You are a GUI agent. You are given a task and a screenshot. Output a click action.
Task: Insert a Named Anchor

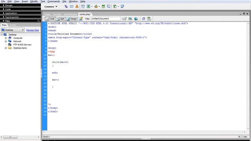(x=77, y=7)
